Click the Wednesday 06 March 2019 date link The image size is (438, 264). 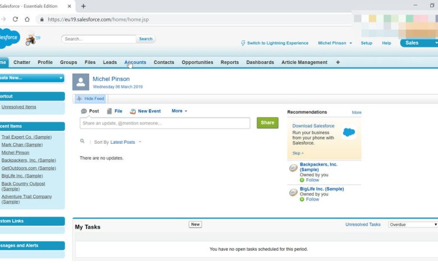point(117,87)
